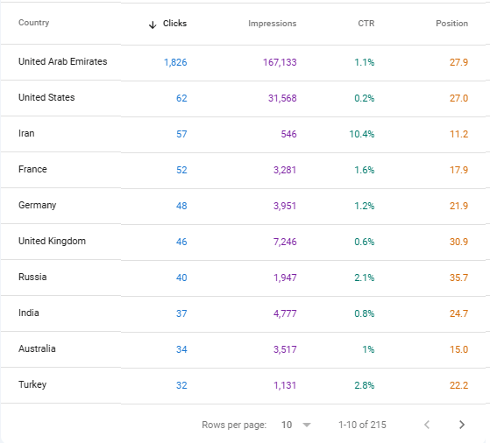Sort table by Position header
490x443 pixels.
(452, 24)
